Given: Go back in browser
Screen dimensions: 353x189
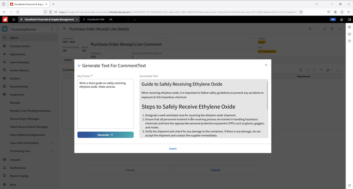Looking at the screenshot, I should tap(4, 12).
